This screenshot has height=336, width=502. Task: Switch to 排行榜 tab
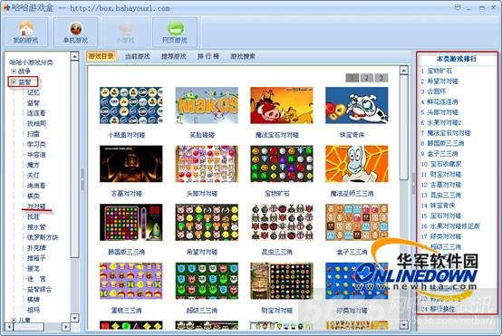[x=208, y=57]
